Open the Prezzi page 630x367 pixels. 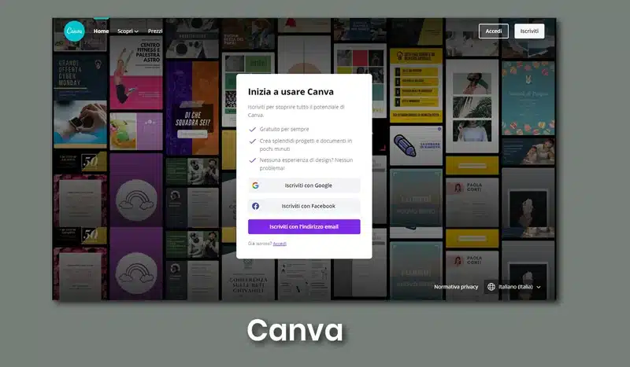point(154,31)
